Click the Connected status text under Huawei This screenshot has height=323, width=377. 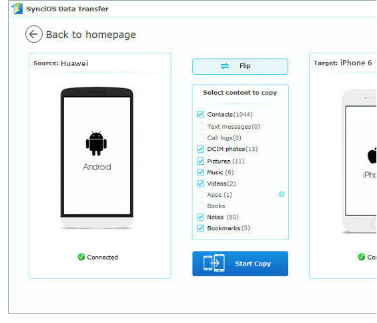coord(103,258)
